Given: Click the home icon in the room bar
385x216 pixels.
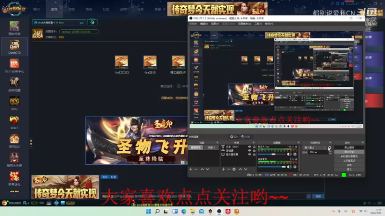Looking at the screenshot, I should tap(36, 23).
